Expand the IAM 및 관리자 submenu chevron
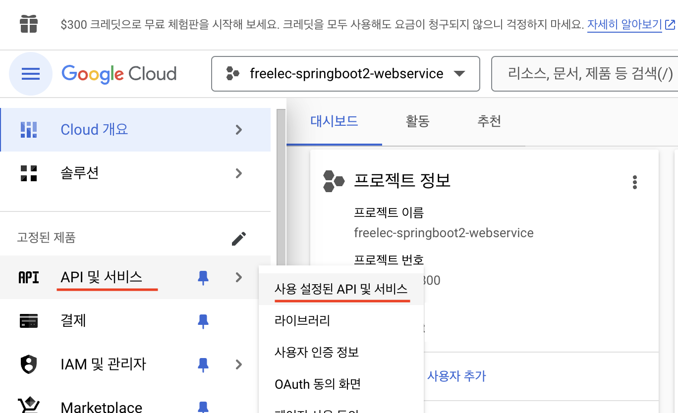Viewport: 678px width, 413px height. (239, 364)
